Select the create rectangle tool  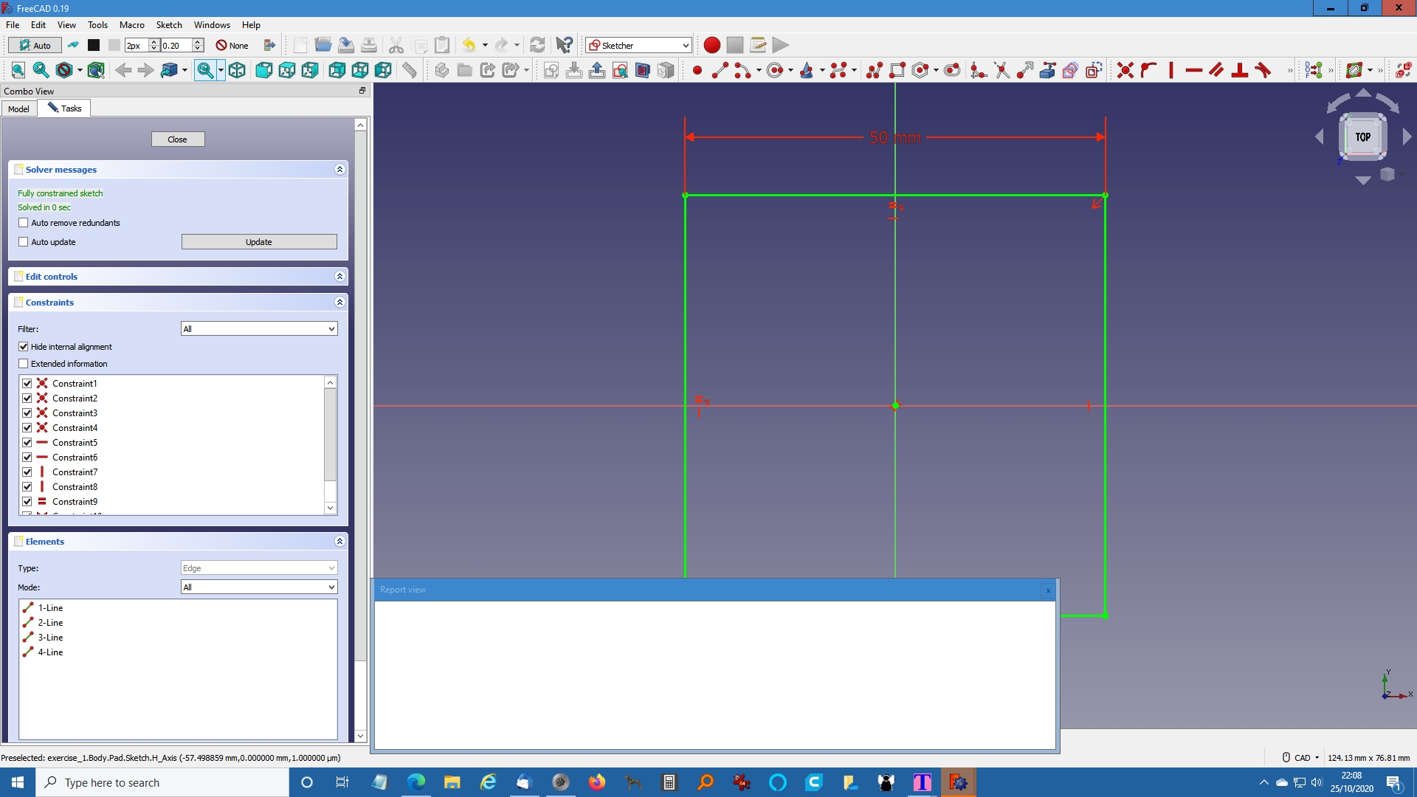[897, 70]
